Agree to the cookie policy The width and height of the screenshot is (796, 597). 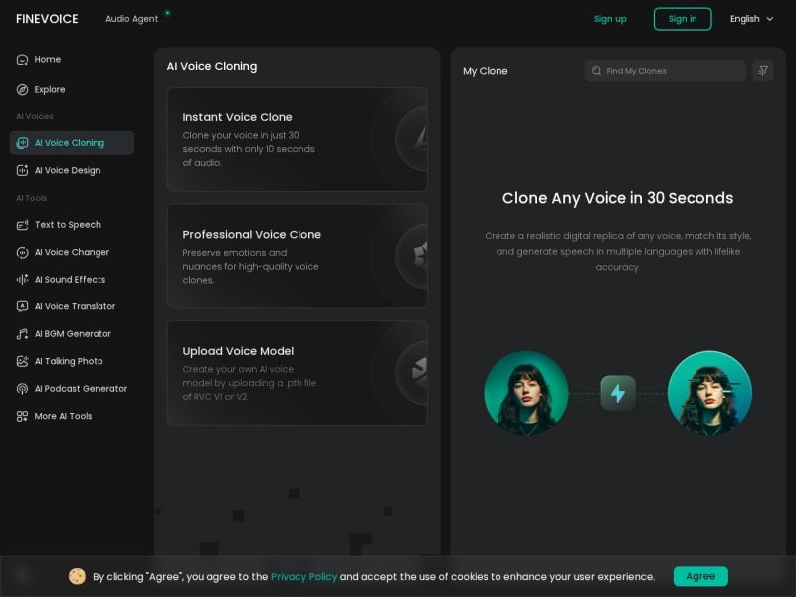(700, 576)
